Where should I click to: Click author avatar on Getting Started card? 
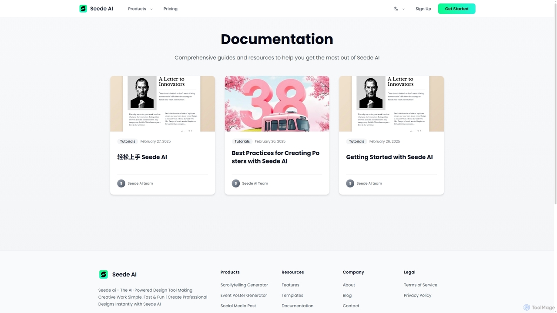(350, 183)
